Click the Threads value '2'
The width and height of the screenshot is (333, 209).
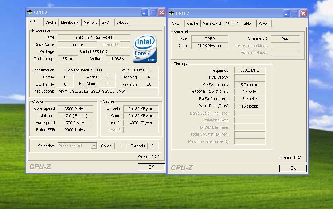click(x=153, y=146)
